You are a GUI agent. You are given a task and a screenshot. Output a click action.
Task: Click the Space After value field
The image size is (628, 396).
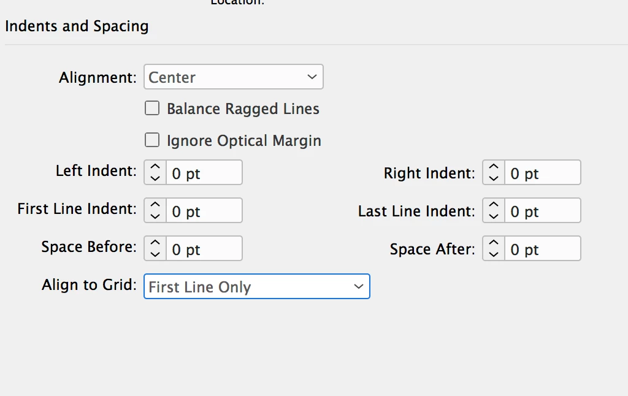tap(542, 249)
